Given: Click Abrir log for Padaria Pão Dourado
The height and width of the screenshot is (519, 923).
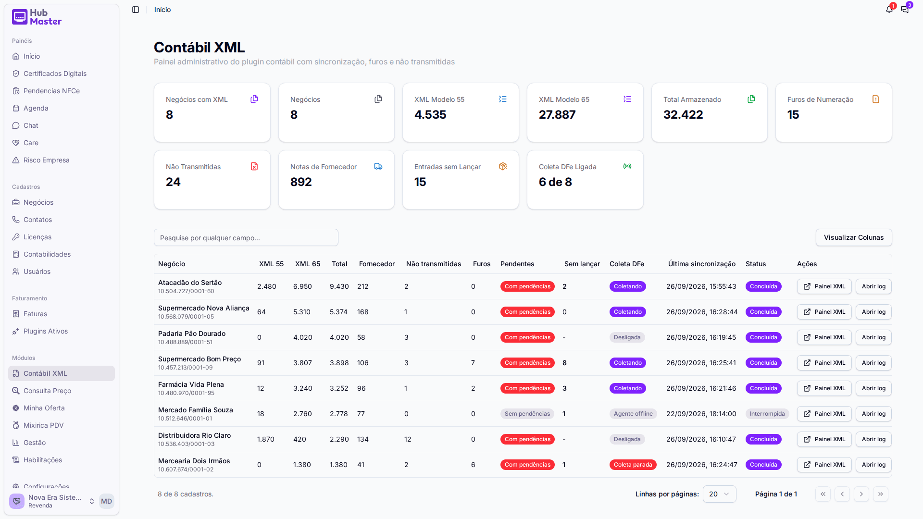Looking at the screenshot, I should pos(873,337).
